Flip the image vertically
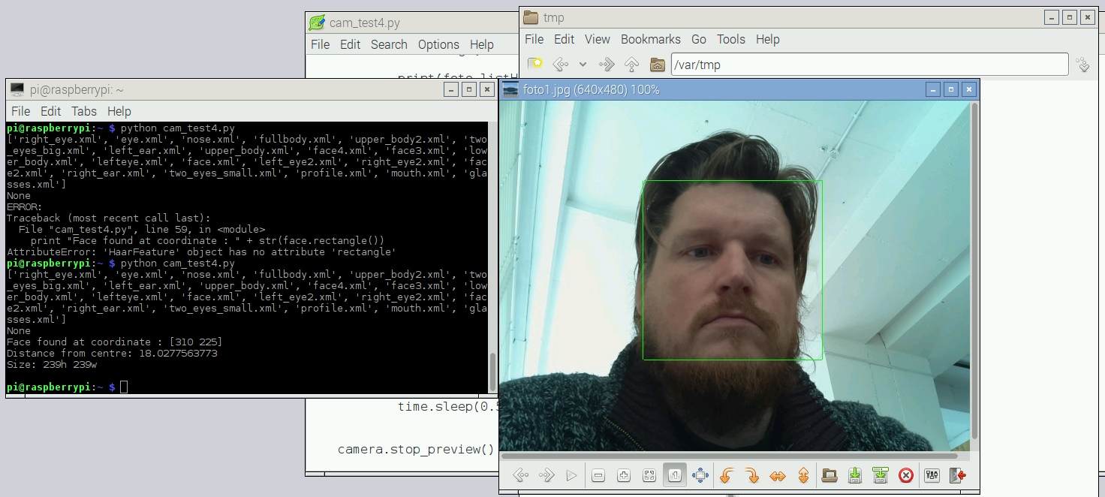 804,474
